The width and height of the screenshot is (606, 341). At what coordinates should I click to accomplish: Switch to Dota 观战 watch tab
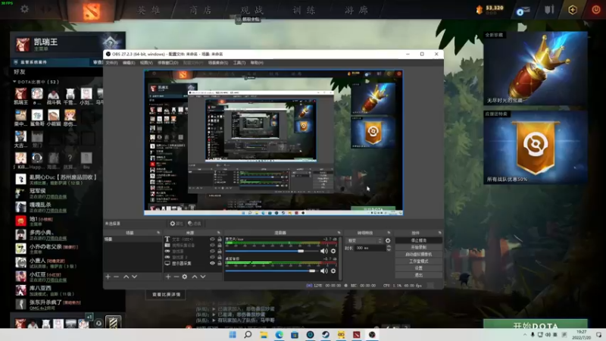tap(251, 10)
